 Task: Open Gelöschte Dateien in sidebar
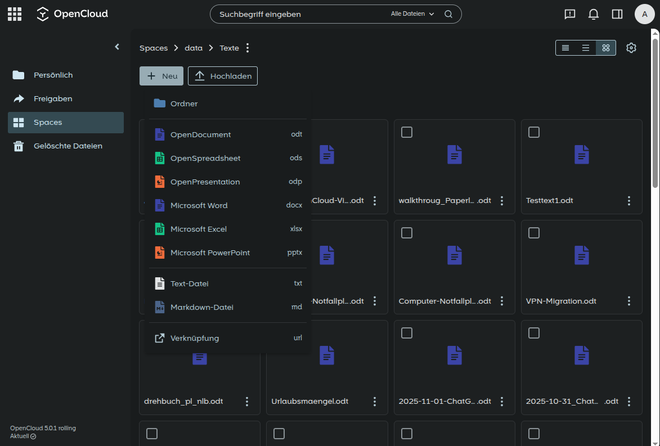point(66,146)
